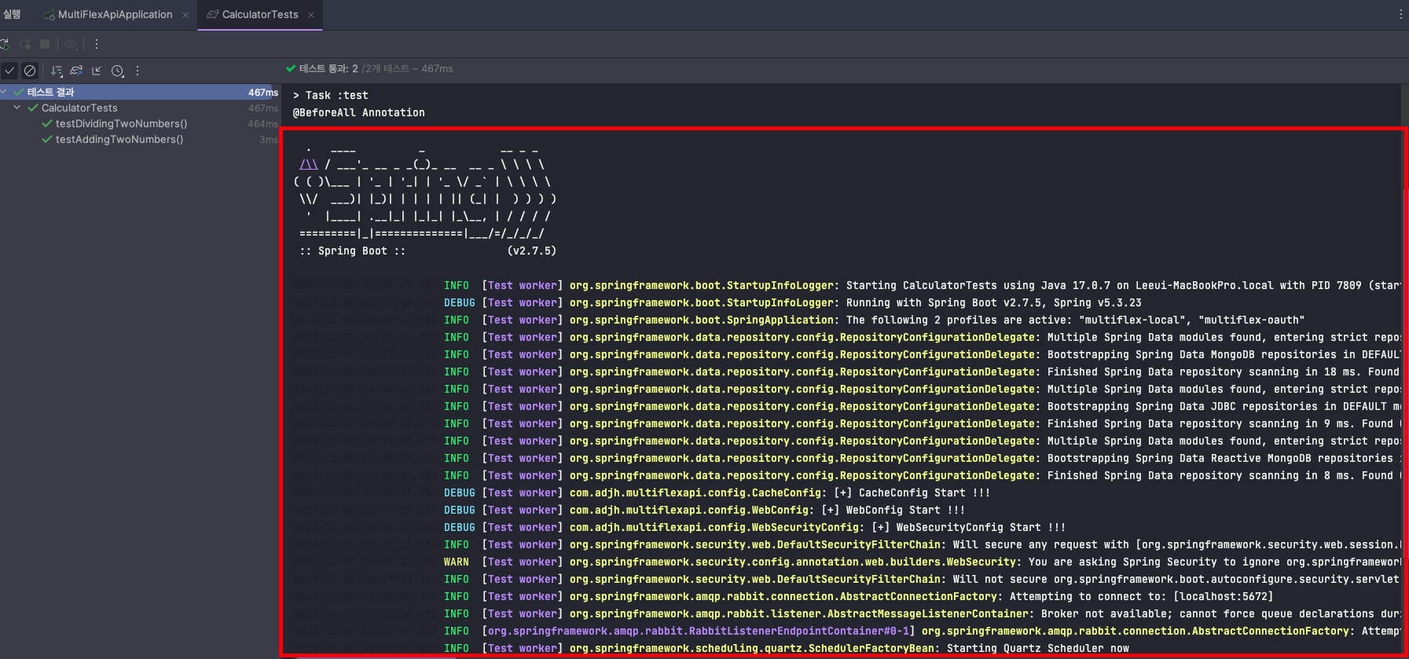Select testAddingTwoNumbers() test
The width and height of the screenshot is (1409, 659).
(x=119, y=139)
